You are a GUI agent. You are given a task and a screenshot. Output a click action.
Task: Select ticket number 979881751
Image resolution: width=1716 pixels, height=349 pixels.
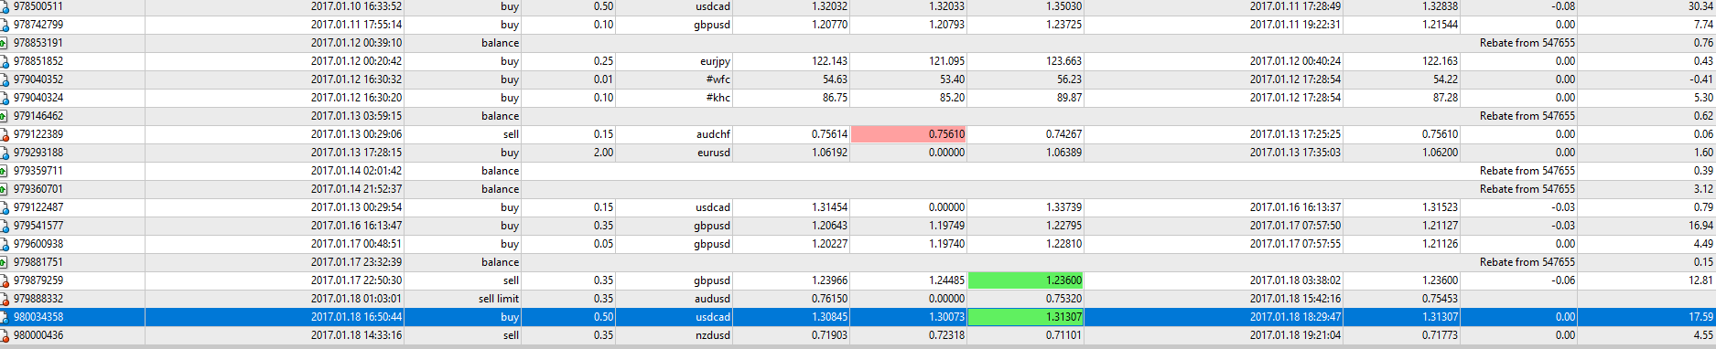tap(38, 262)
